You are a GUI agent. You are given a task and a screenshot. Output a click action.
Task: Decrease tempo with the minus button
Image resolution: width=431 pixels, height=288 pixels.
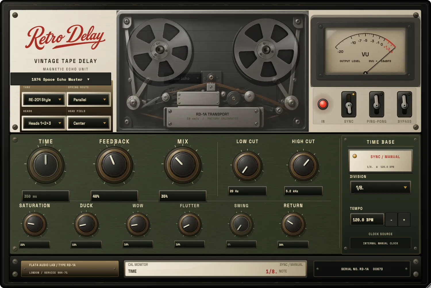click(x=391, y=220)
